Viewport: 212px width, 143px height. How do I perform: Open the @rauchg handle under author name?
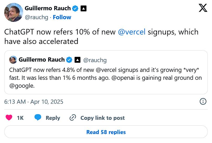37,17
